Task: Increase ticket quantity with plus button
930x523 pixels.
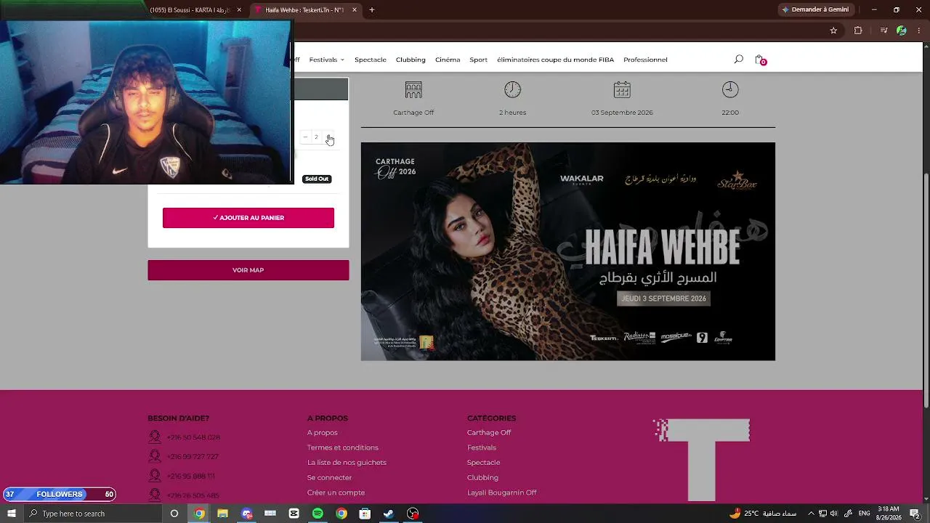Action: (328, 137)
